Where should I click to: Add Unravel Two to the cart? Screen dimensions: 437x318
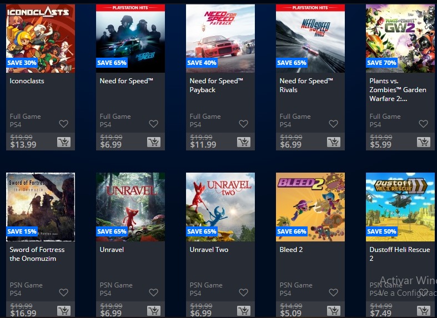tap(244, 310)
